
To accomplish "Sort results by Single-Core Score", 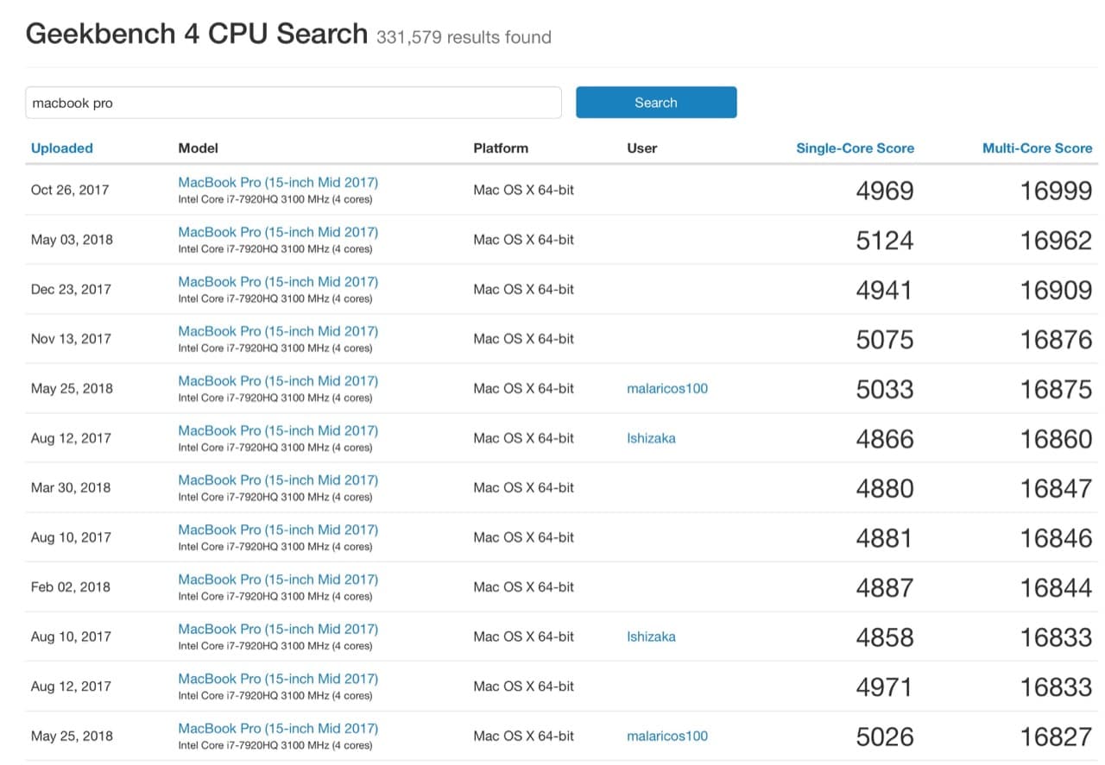I will [x=855, y=147].
